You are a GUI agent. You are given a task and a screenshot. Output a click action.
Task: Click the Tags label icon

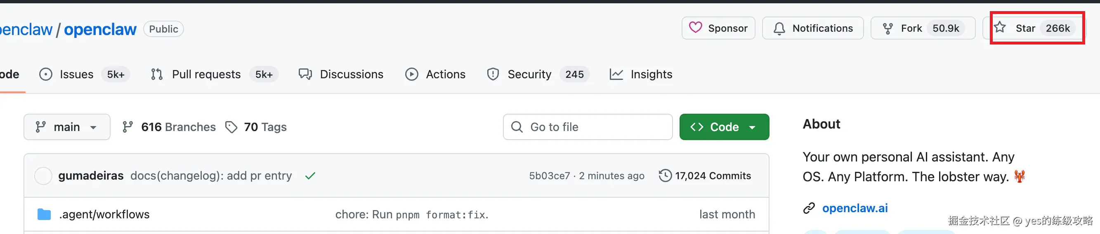pos(231,127)
